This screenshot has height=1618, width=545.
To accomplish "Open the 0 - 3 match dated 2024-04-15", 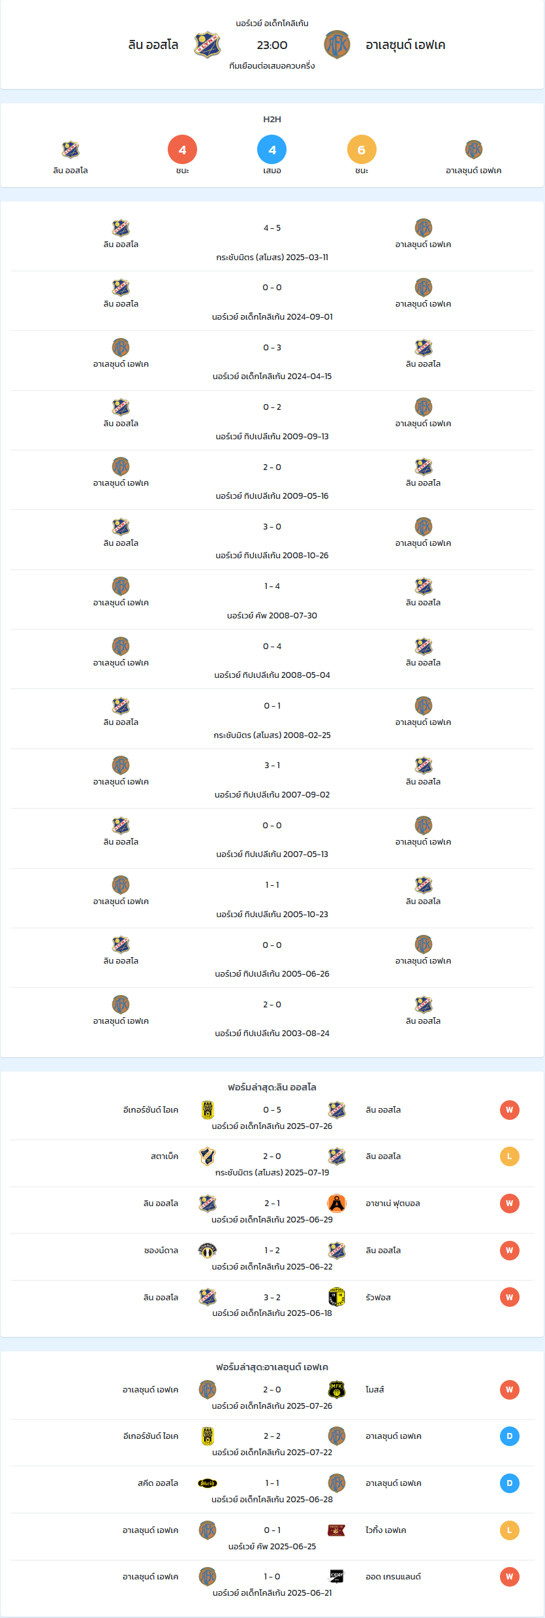I will pos(272,360).
